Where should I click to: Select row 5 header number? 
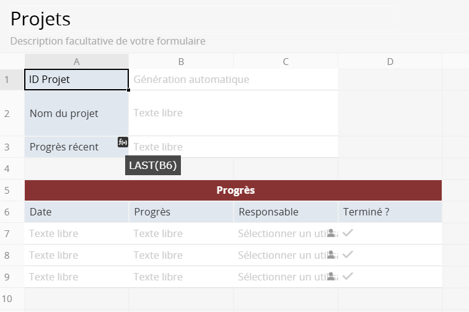coord(7,190)
